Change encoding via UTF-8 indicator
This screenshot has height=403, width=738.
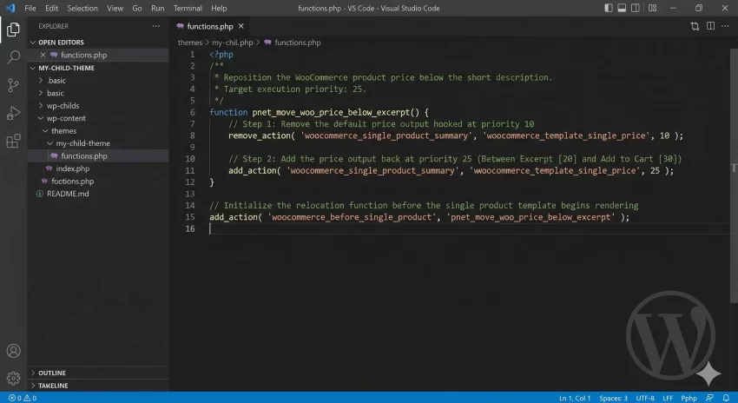(x=645, y=399)
